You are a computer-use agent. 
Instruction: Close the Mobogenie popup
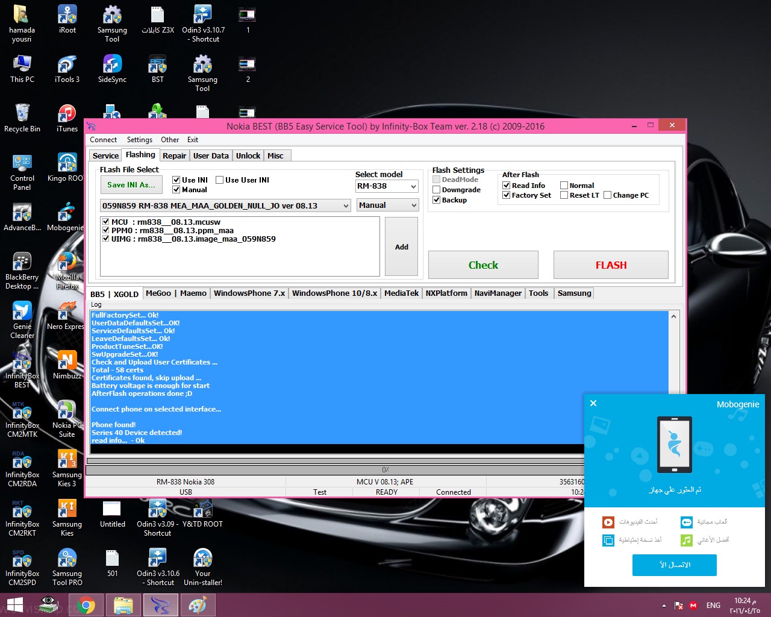[593, 403]
